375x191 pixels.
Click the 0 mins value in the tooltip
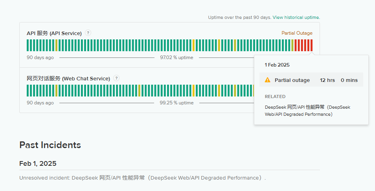pyautogui.click(x=349, y=80)
